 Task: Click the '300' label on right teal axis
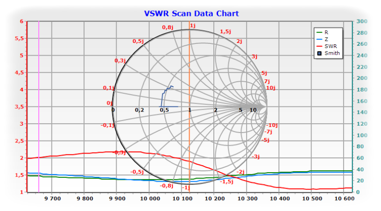(362, 21)
